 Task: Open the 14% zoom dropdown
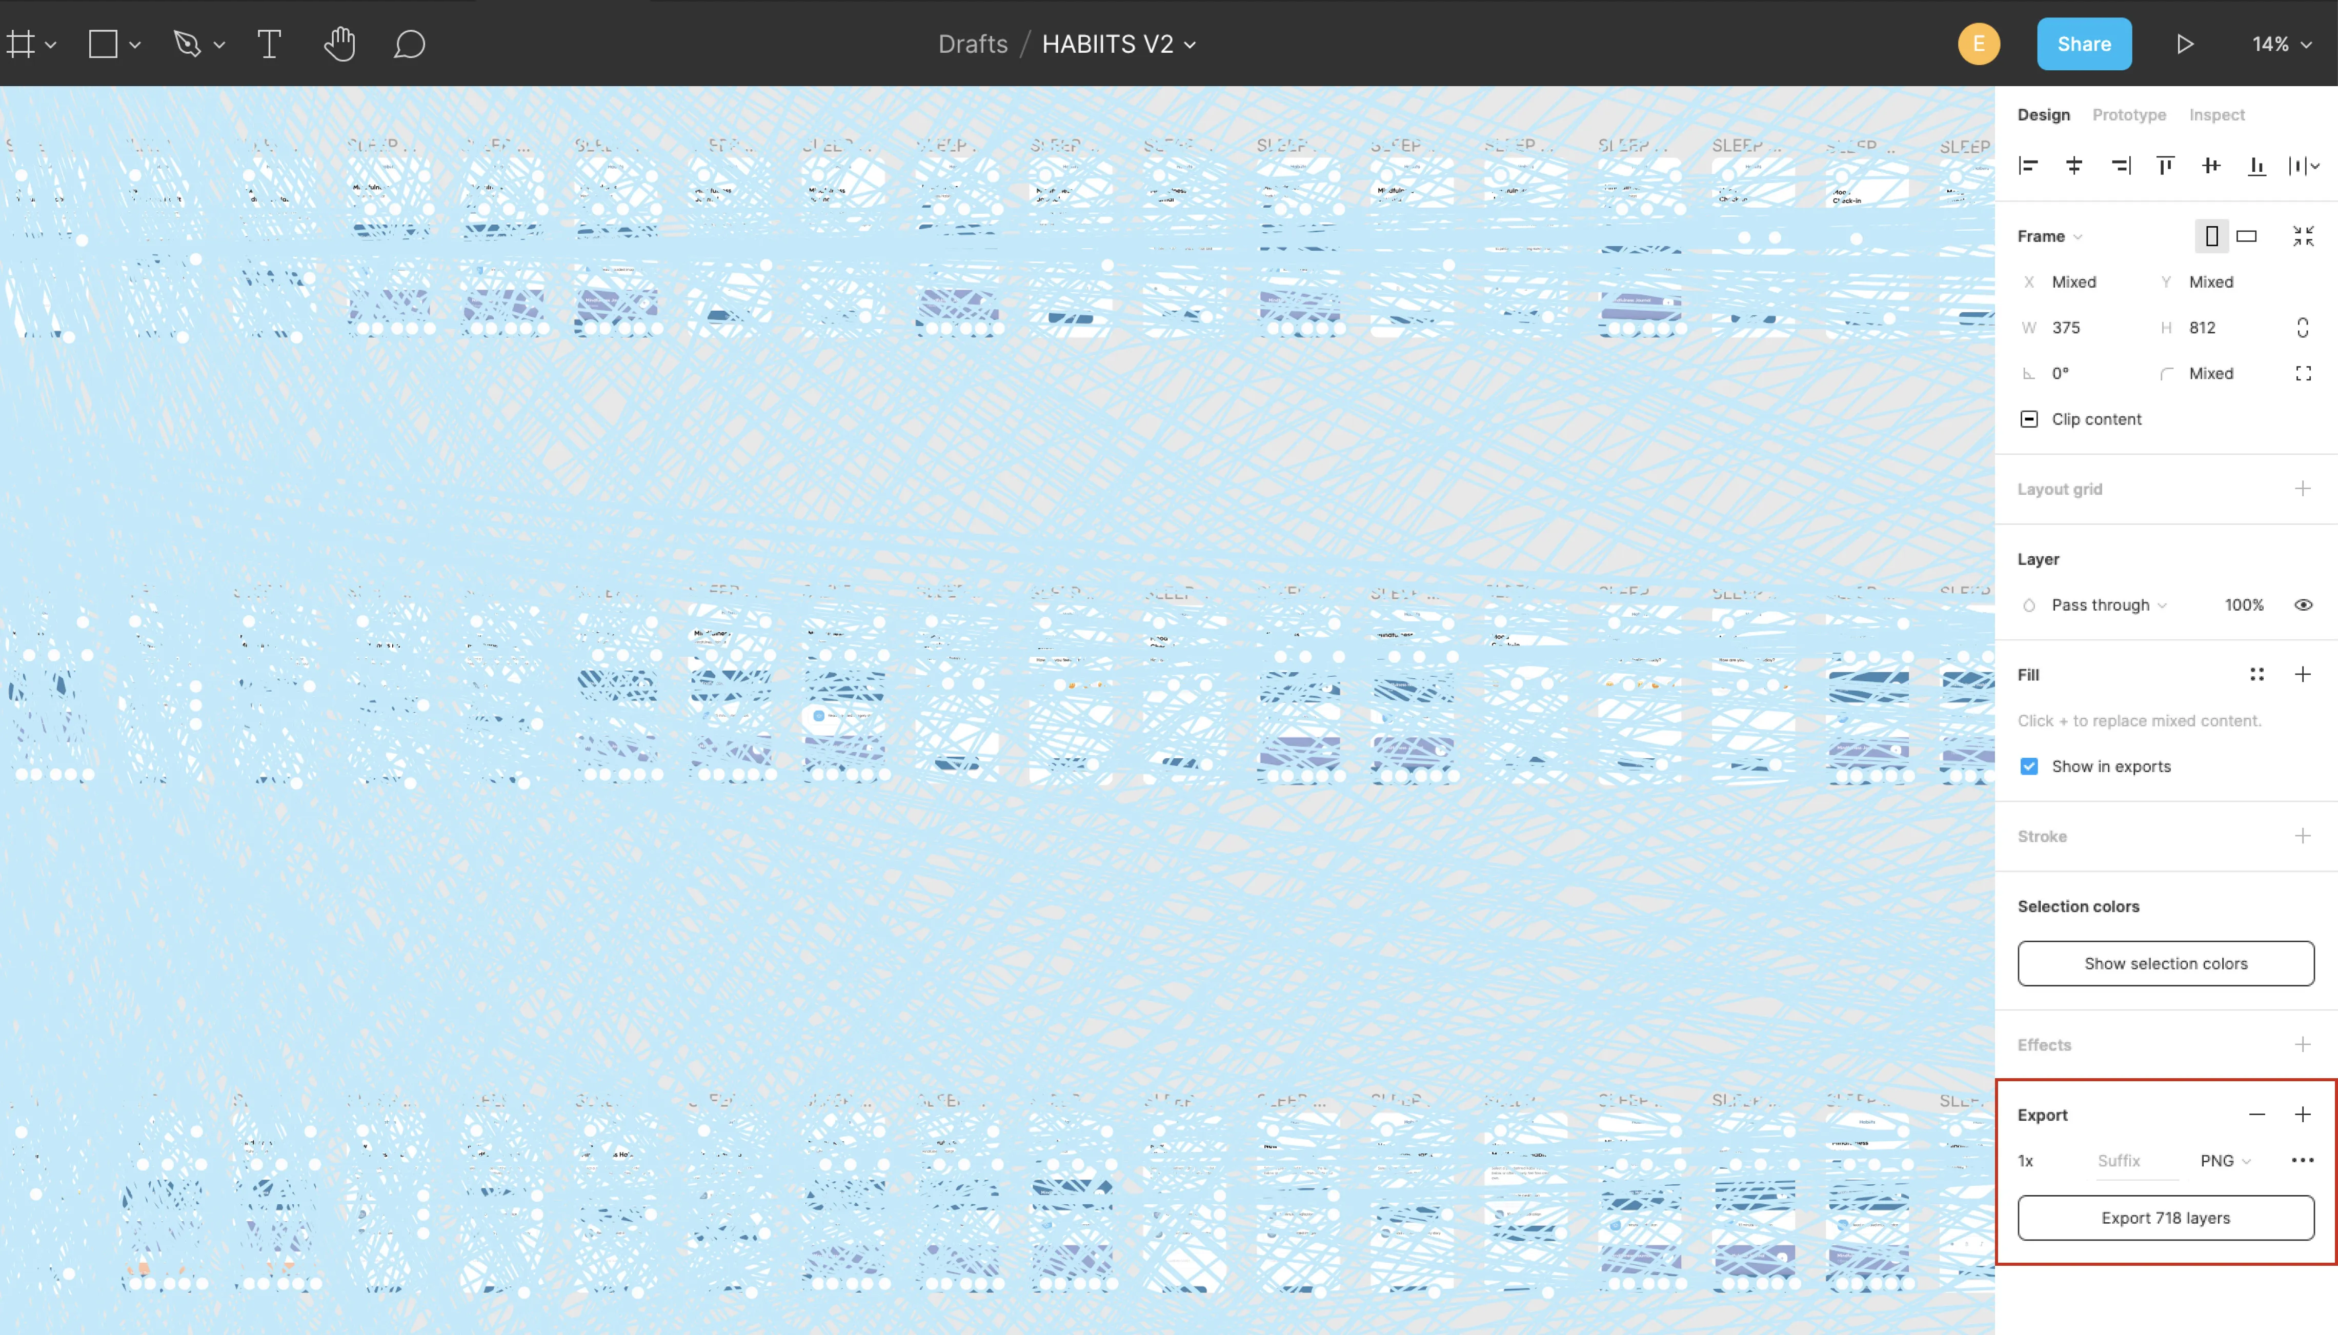(2281, 44)
